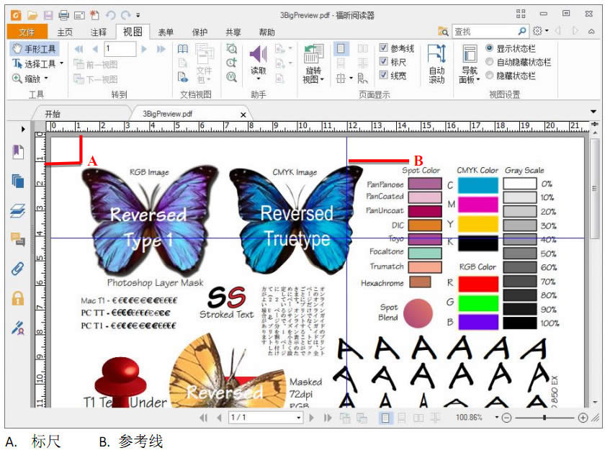The image size is (605, 453).
Task: Open the security padlock panel
Action: (18, 297)
